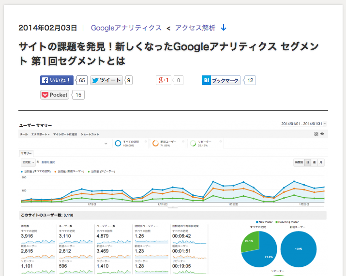Click マイレポートに追加 in the toolbar
This screenshot has height=276, width=346.
65,134
